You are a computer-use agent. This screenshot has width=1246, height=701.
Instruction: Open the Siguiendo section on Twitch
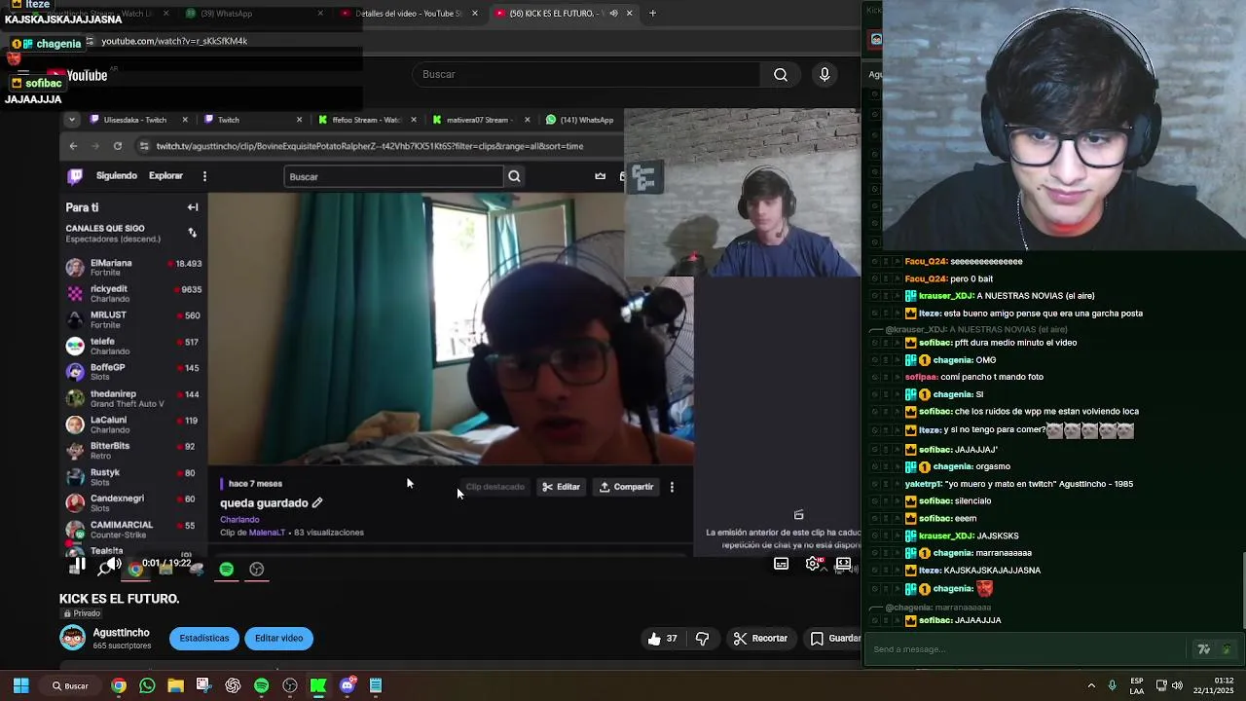click(117, 176)
